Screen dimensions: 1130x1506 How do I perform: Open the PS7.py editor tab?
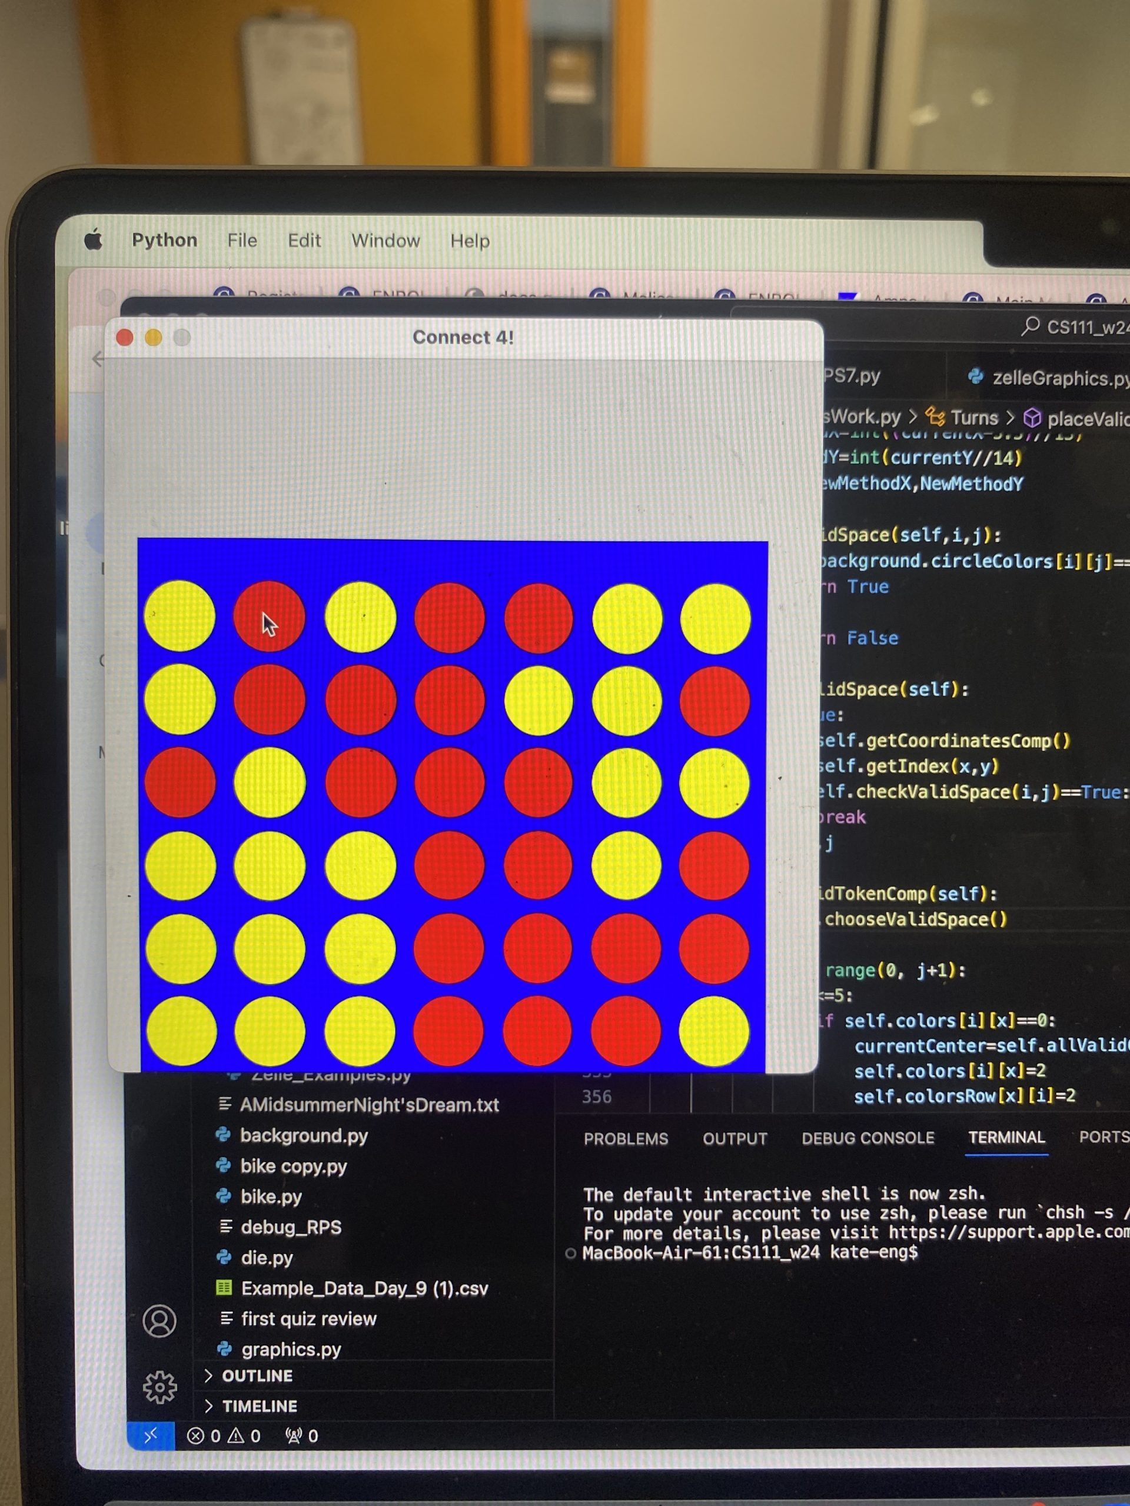point(852,376)
